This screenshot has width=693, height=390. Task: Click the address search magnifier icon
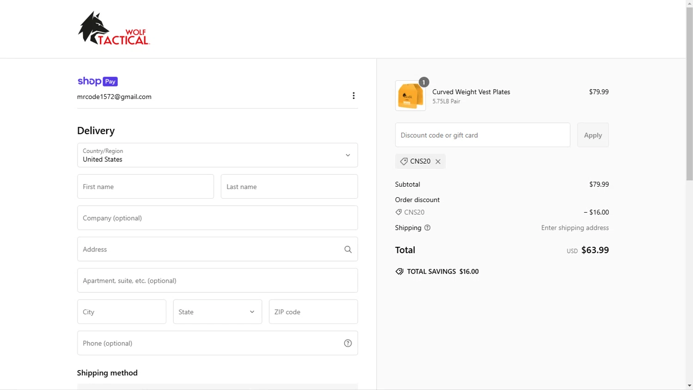click(x=348, y=250)
